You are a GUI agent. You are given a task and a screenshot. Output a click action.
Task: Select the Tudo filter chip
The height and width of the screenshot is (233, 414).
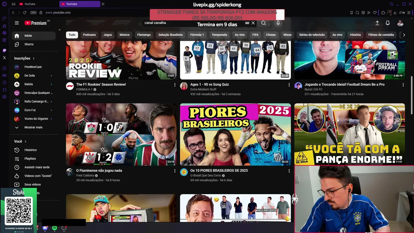(72, 35)
